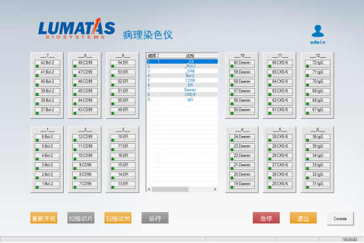Select slide slot 67:IgG in rack 12
This screenshot has height=243, width=364.
click(317, 110)
